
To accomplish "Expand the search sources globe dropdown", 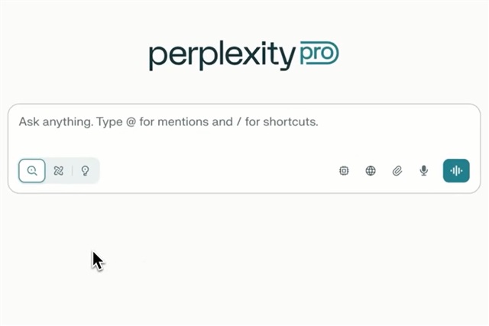I will [x=371, y=171].
